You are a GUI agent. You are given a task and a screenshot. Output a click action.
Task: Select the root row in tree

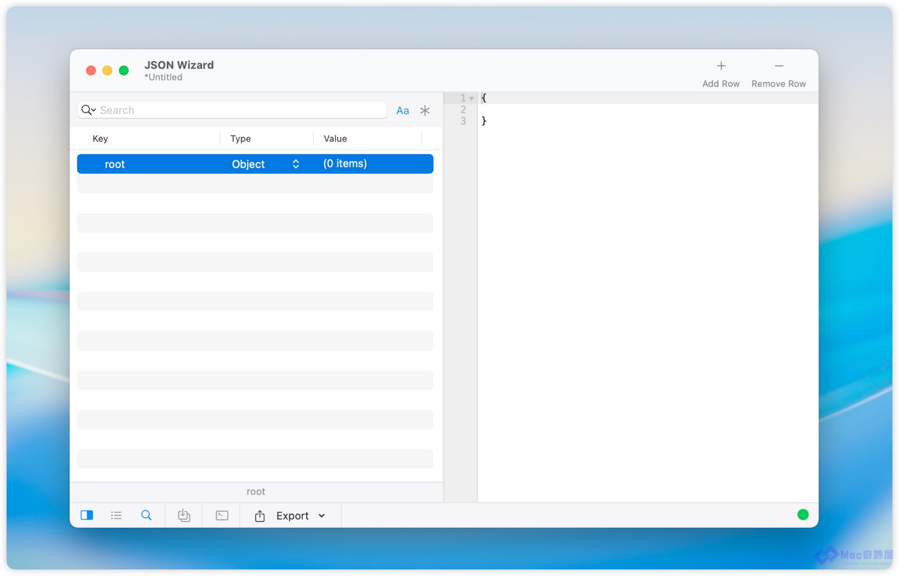point(114,164)
